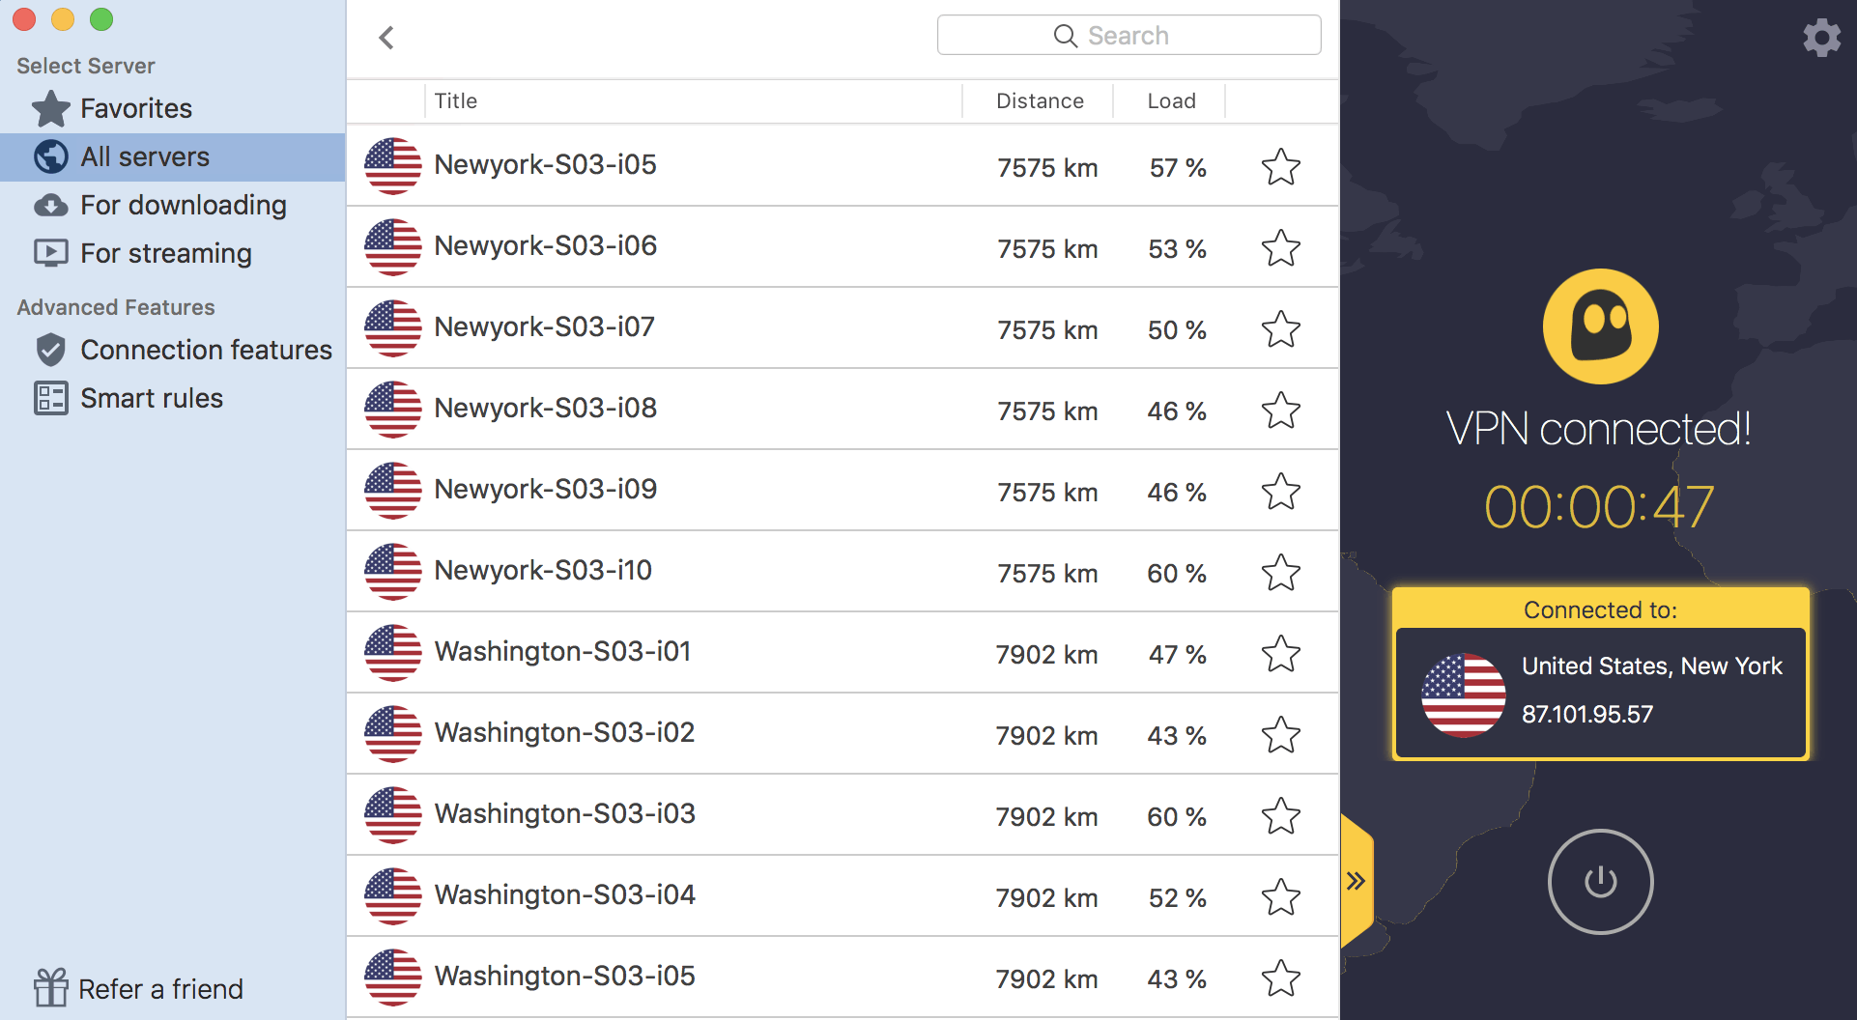Viewport: 1857px width, 1020px height.
Task: Select the Washington-S03-i05 server name
Action: point(564,977)
